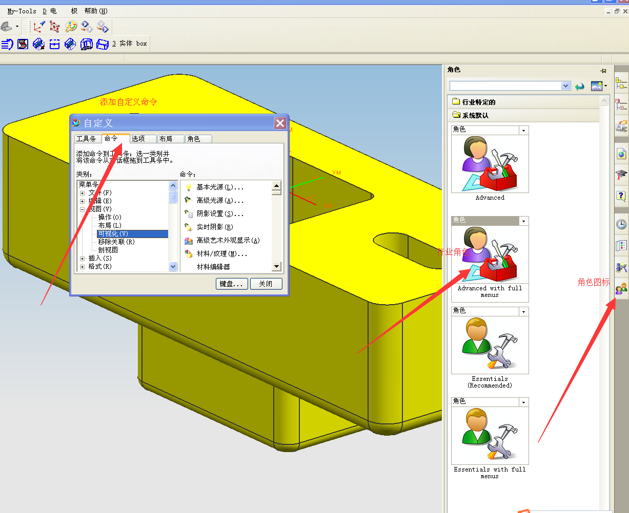This screenshot has width=629, height=513.
Task: Open the Assembly Navigator icon on the resource bar
Action: point(621,82)
